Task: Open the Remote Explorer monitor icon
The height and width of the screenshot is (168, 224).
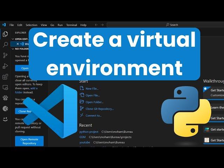Action: [x=5, y=87]
